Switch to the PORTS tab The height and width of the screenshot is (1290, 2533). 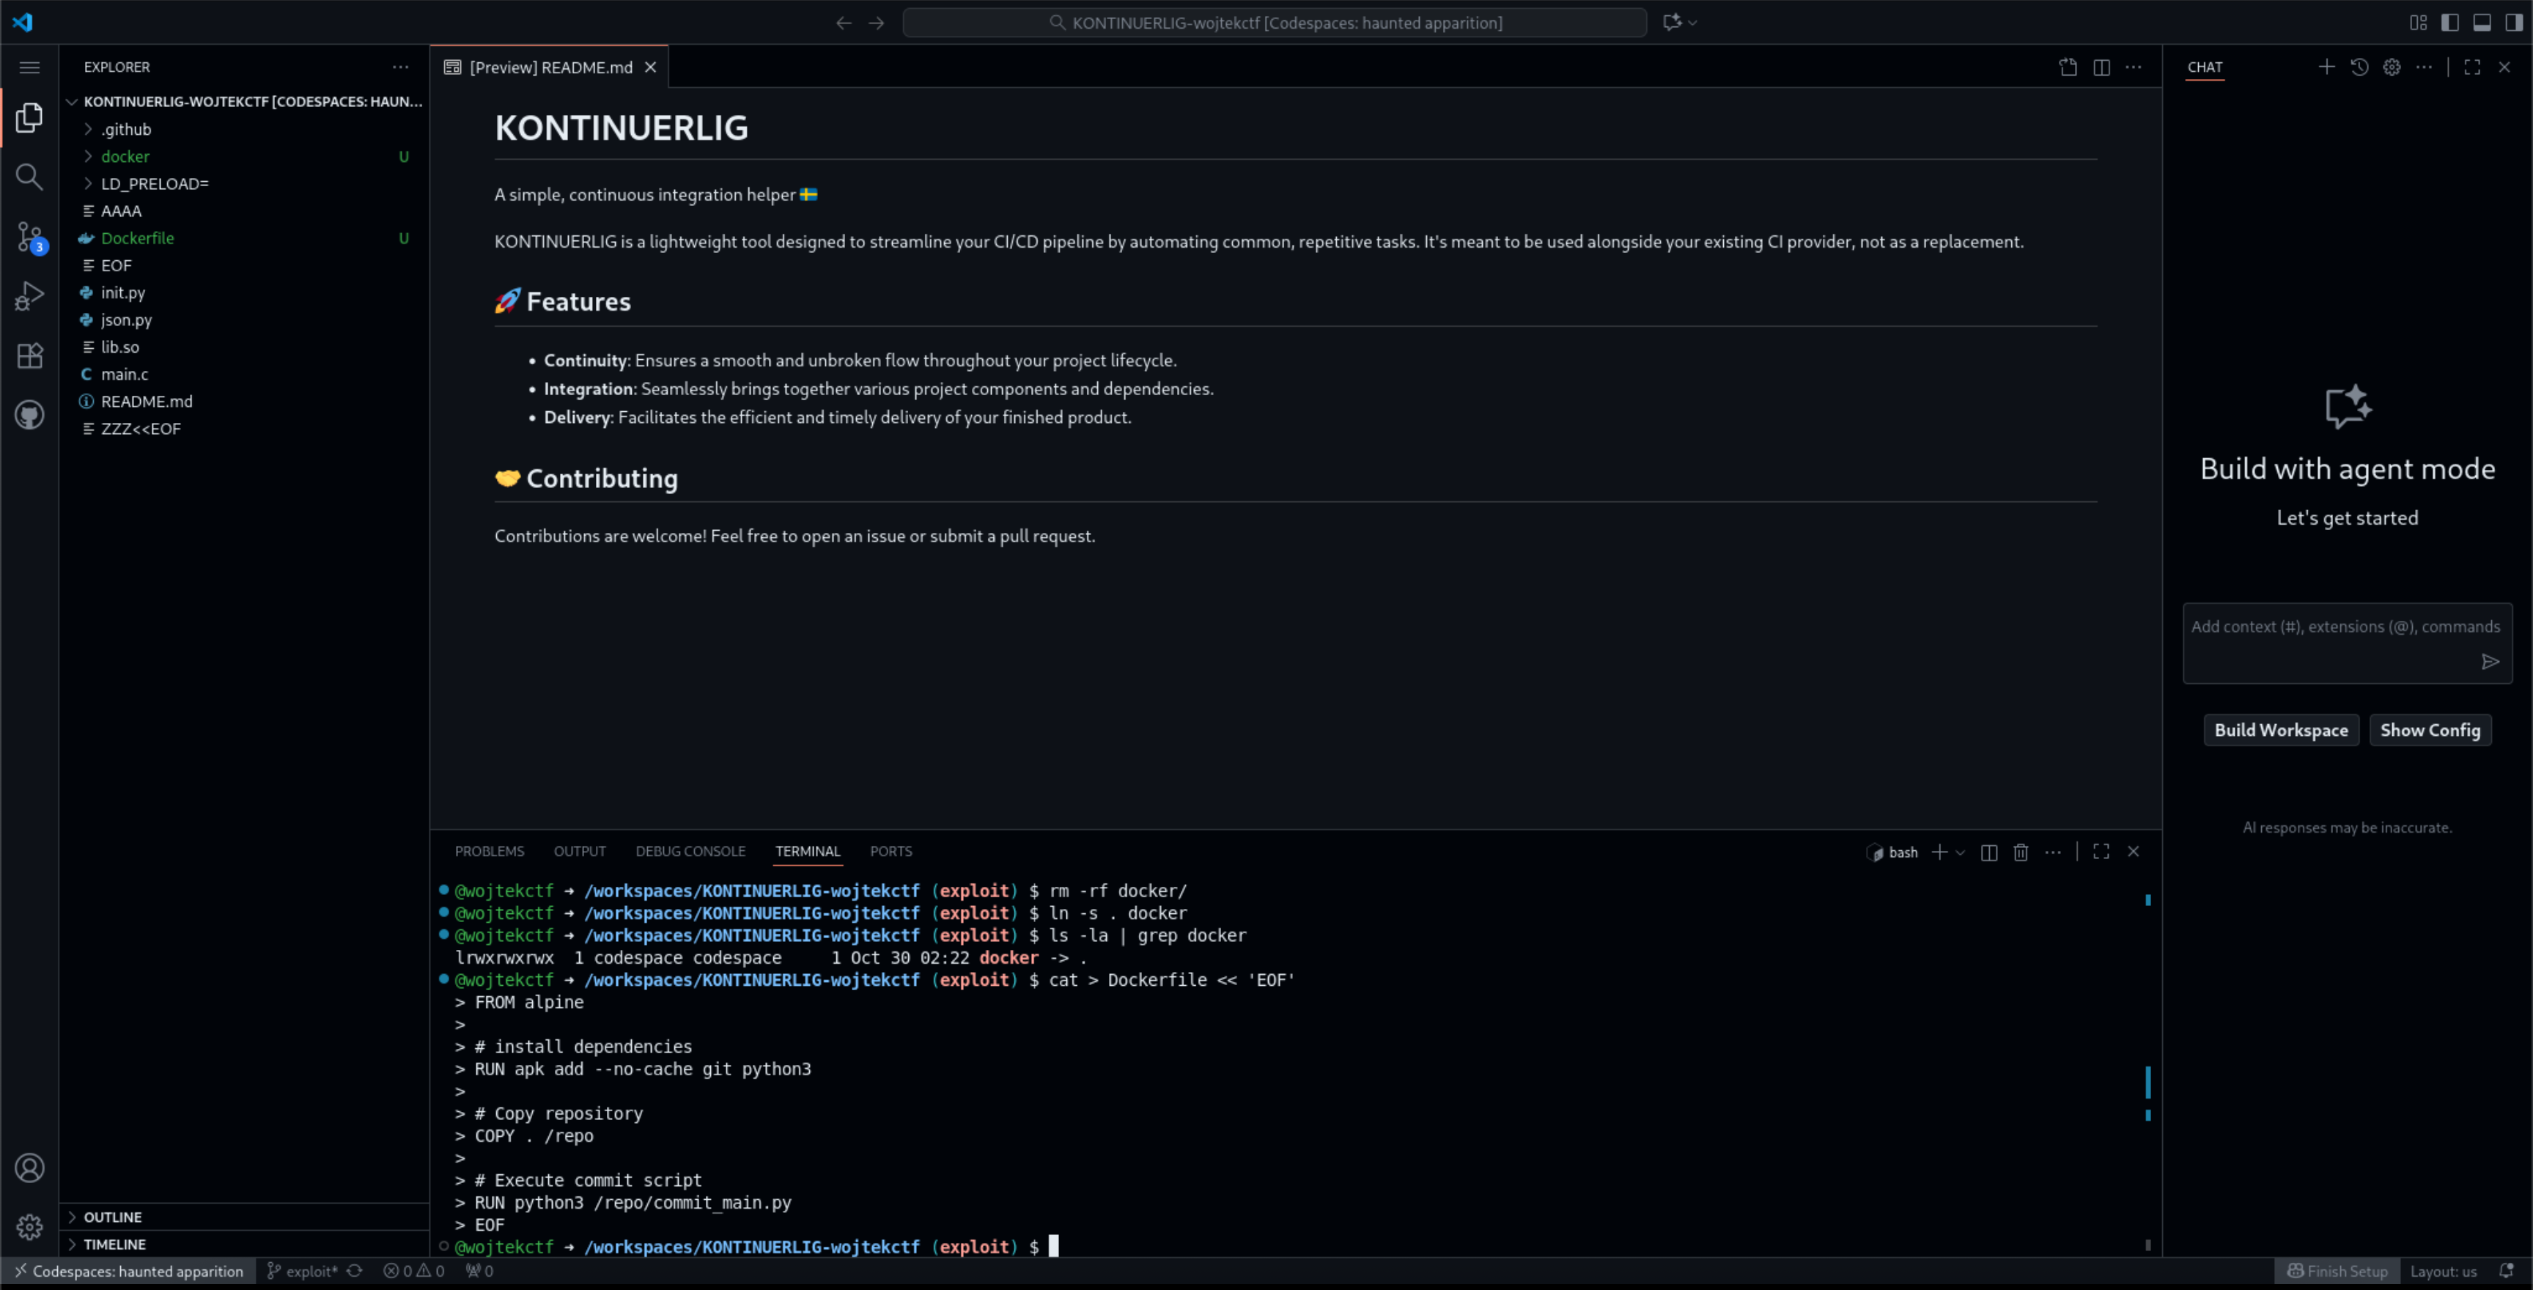891,852
